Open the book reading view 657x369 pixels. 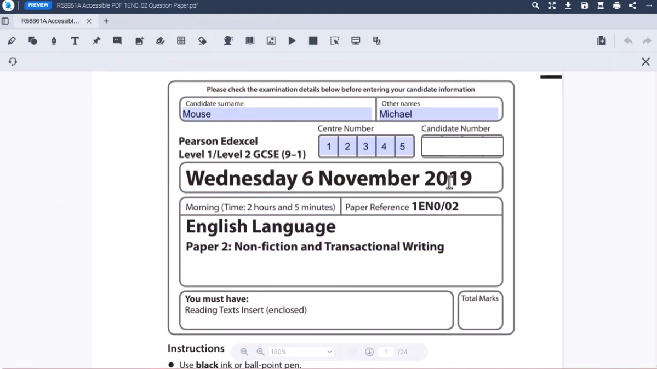click(x=250, y=40)
